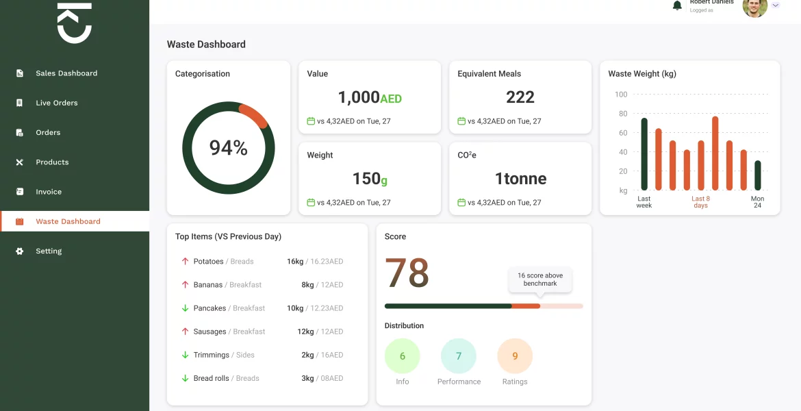
Task: Click the 94% categorisation donut chart
Action: (x=229, y=148)
